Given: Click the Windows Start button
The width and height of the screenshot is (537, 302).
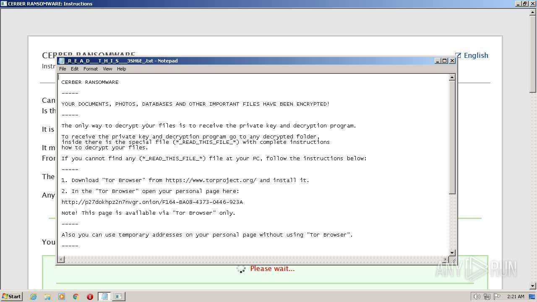Looking at the screenshot, I should click(x=11, y=296).
